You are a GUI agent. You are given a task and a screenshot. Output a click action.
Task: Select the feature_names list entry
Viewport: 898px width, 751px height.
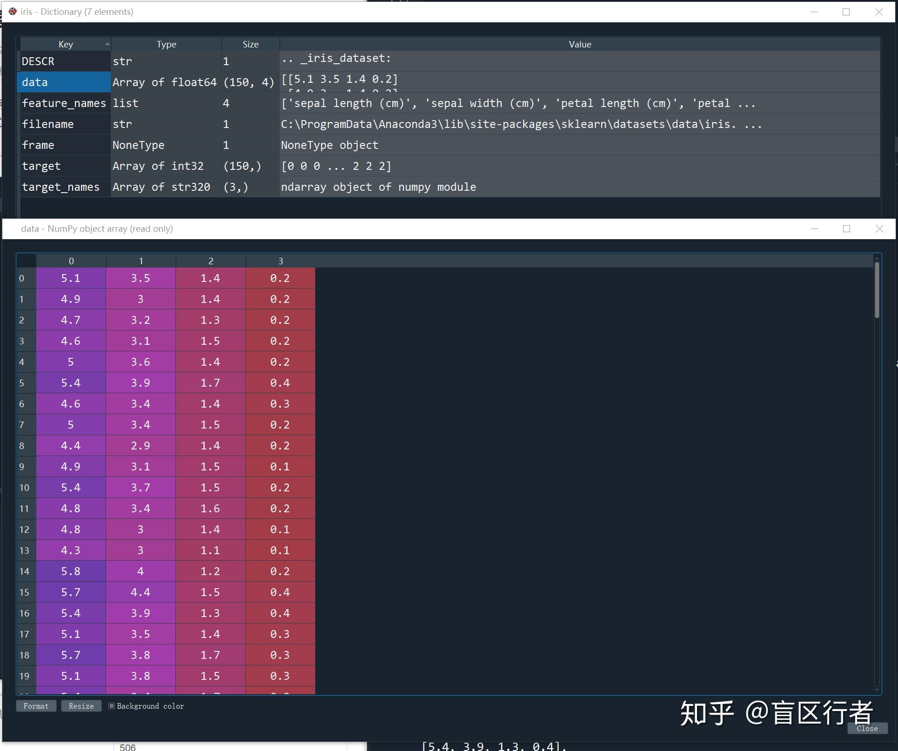click(x=64, y=103)
